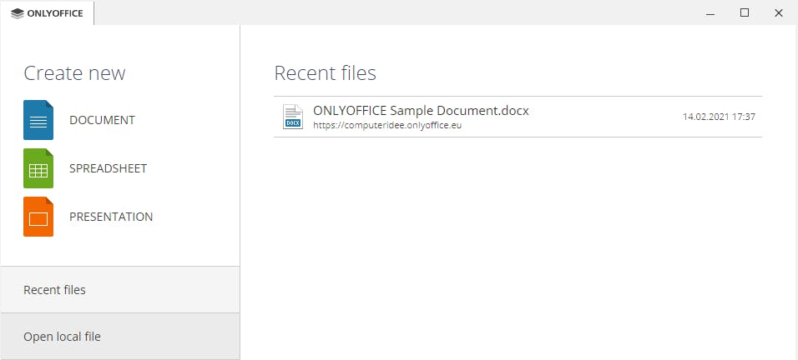798x360 pixels.
Task: Choose Open local file in the sidebar
Action: point(62,337)
